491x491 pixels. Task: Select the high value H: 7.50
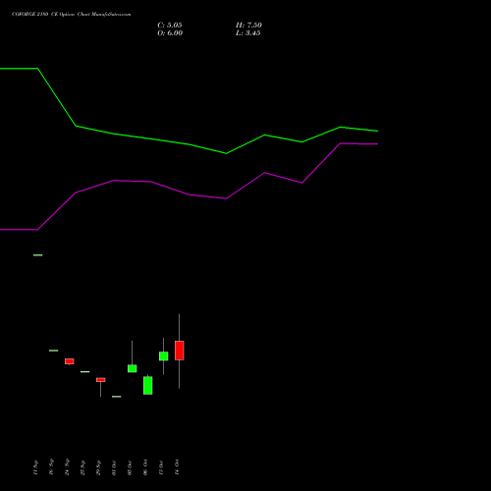[x=248, y=26]
